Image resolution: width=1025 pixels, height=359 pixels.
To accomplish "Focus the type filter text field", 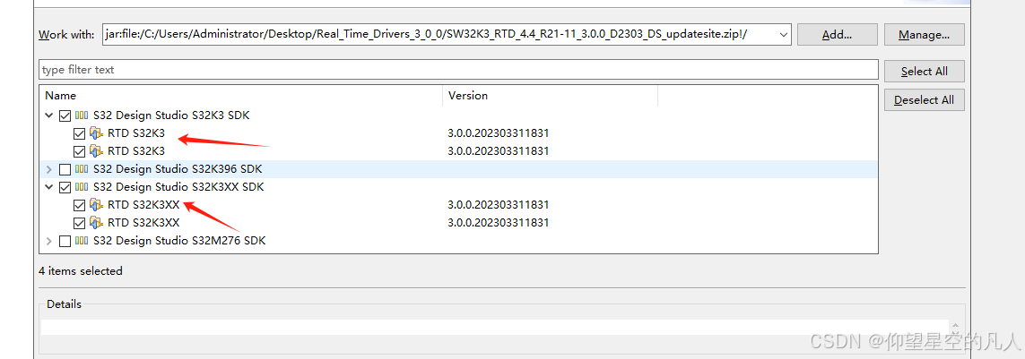I will [x=458, y=69].
